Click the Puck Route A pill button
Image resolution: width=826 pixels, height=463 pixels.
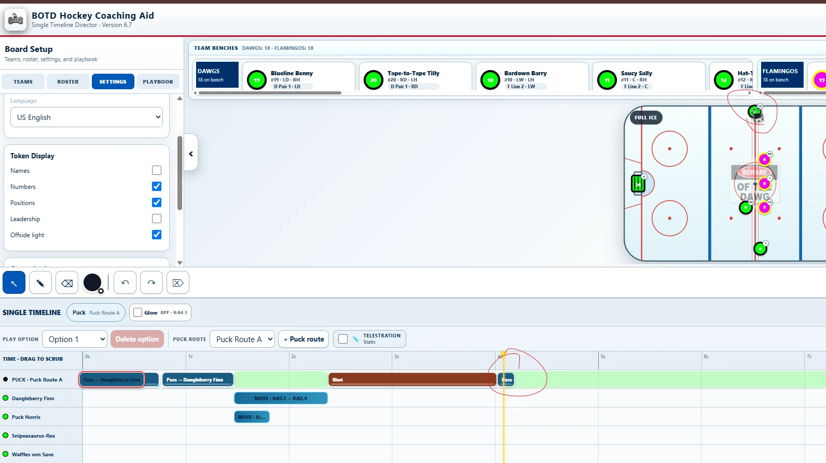(x=96, y=312)
